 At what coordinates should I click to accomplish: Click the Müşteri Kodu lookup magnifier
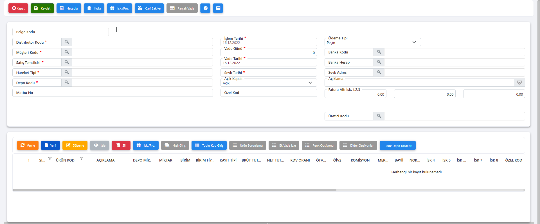[x=67, y=52]
